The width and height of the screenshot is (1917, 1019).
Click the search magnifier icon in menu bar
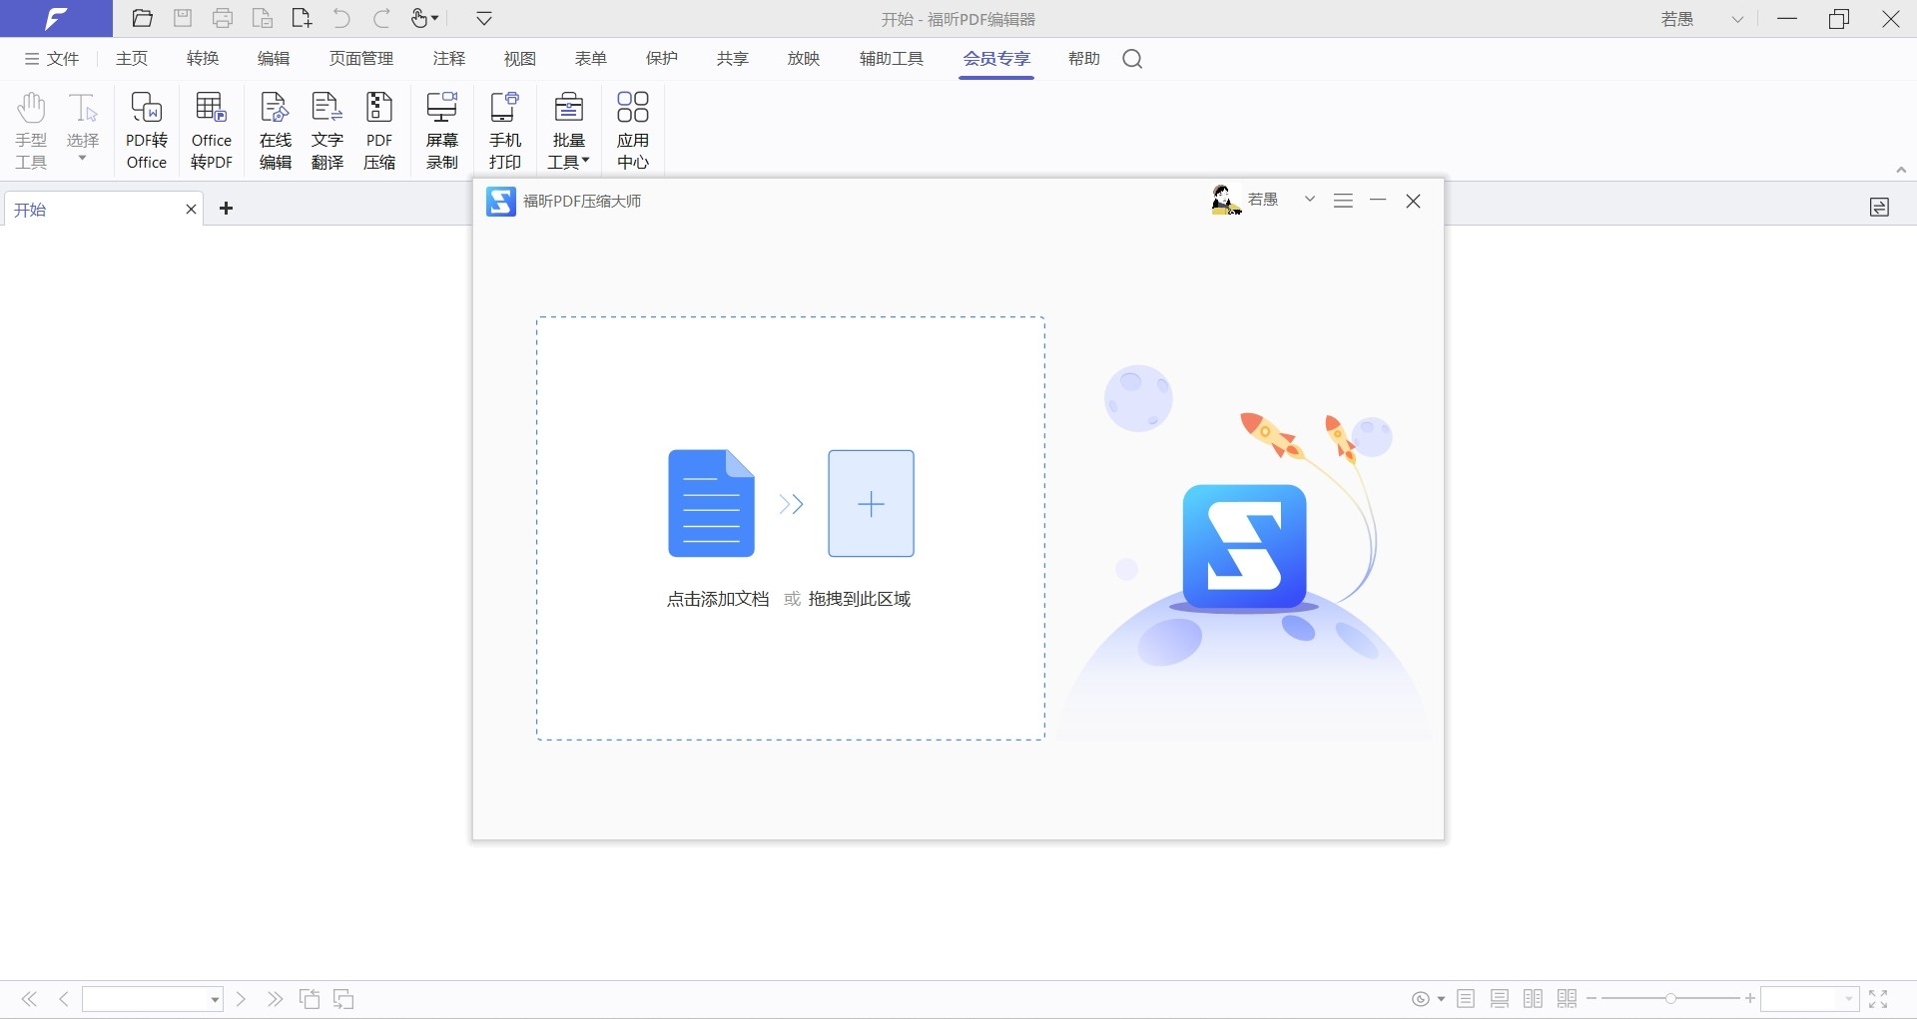tap(1132, 59)
